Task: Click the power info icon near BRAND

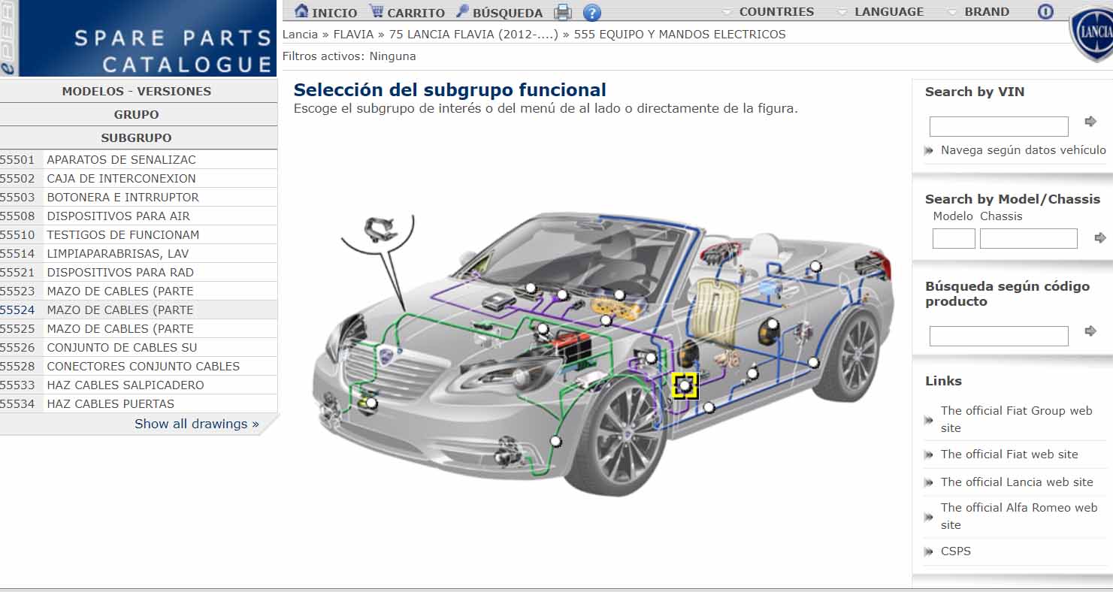Action: [x=1045, y=11]
